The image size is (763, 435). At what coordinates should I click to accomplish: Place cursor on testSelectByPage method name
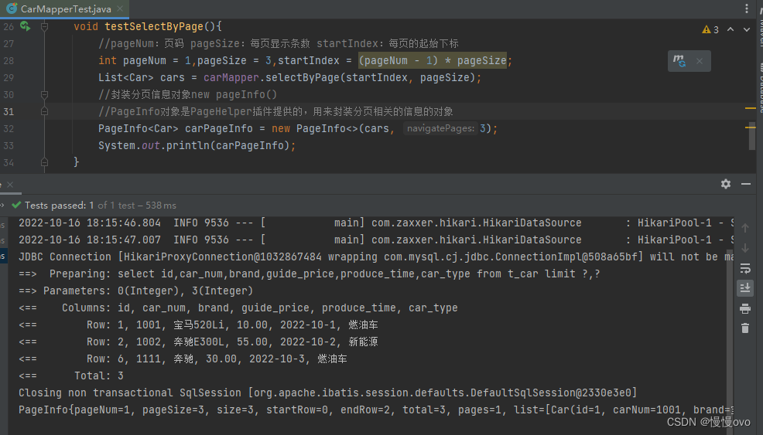154,26
